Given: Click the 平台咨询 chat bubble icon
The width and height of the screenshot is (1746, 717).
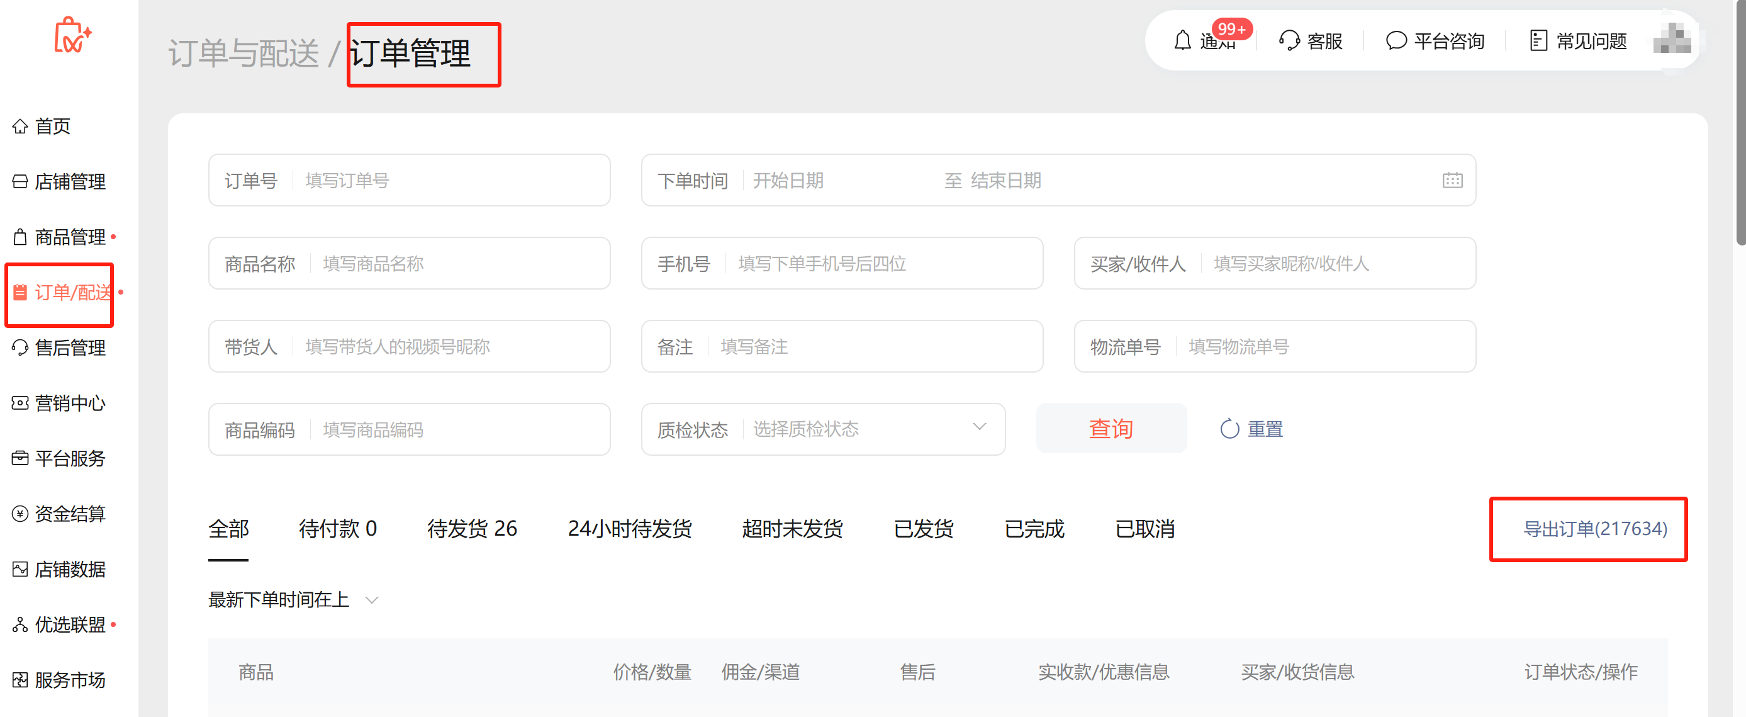Looking at the screenshot, I should pyautogui.click(x=1396, y=41).
